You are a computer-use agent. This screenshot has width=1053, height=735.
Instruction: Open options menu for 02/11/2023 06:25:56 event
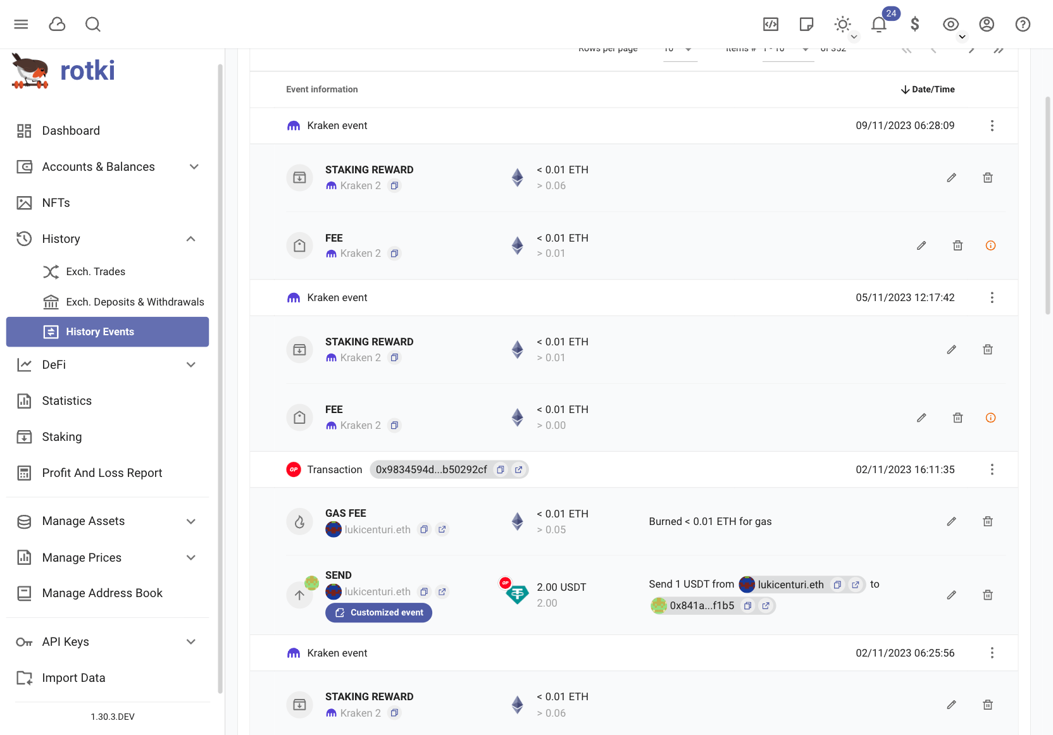(992, 653)
